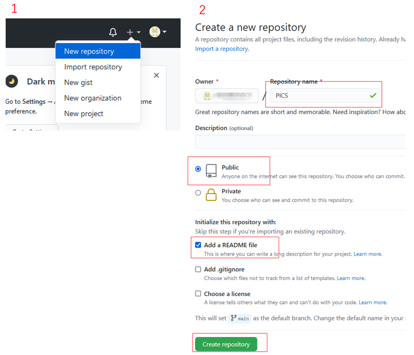Click the Private option label text

coord(232,191)
